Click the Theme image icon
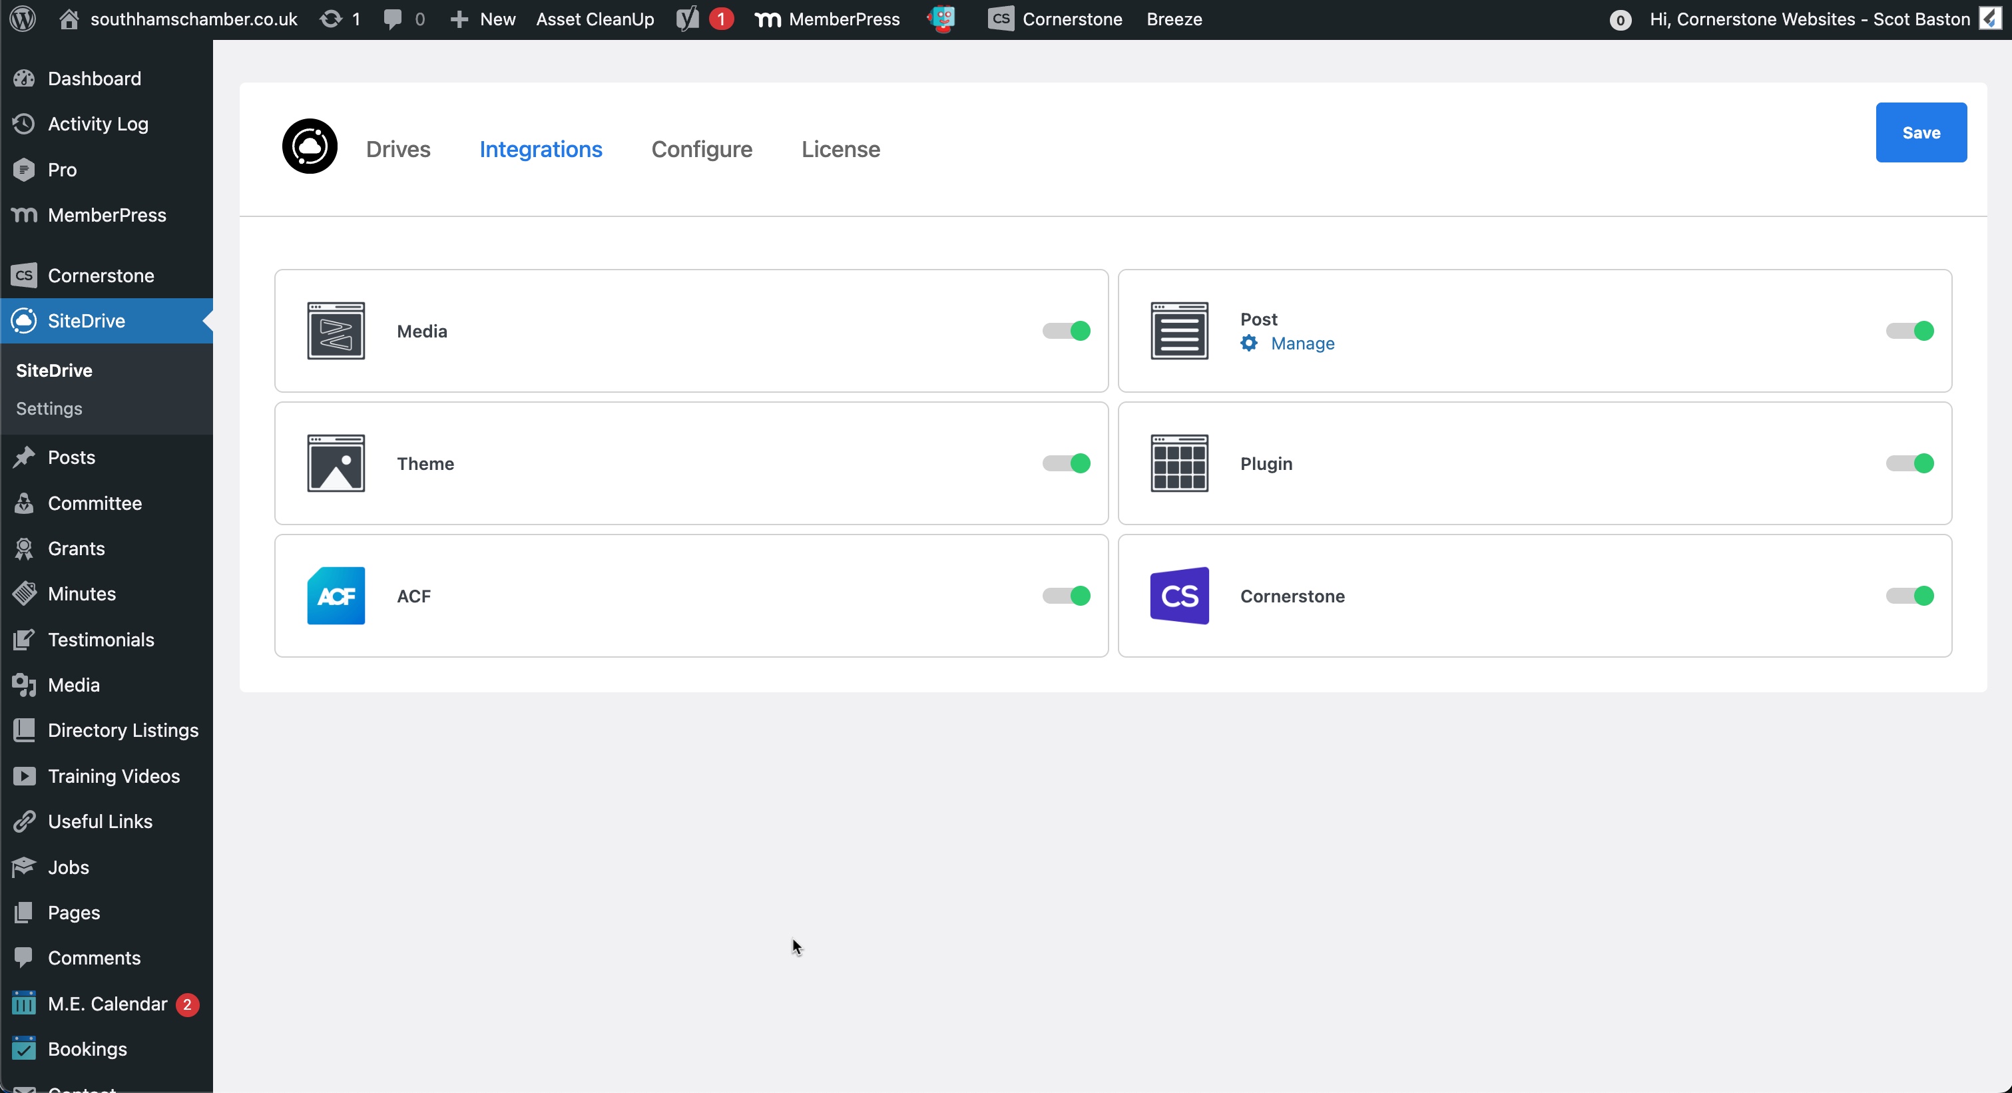 pyautogui.click(x=336, y=463)
